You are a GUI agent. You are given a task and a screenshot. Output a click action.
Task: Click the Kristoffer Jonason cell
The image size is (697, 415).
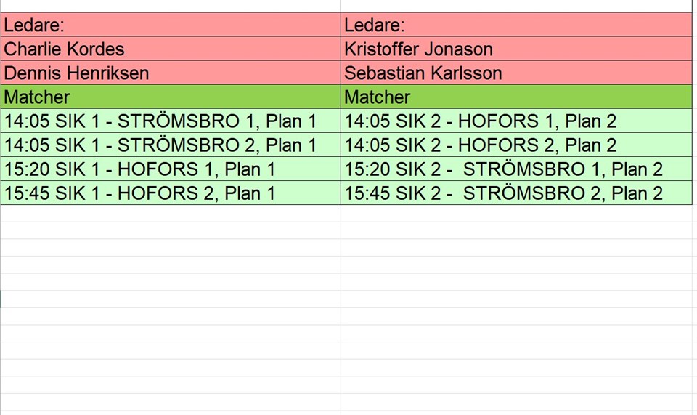[516, 49]
